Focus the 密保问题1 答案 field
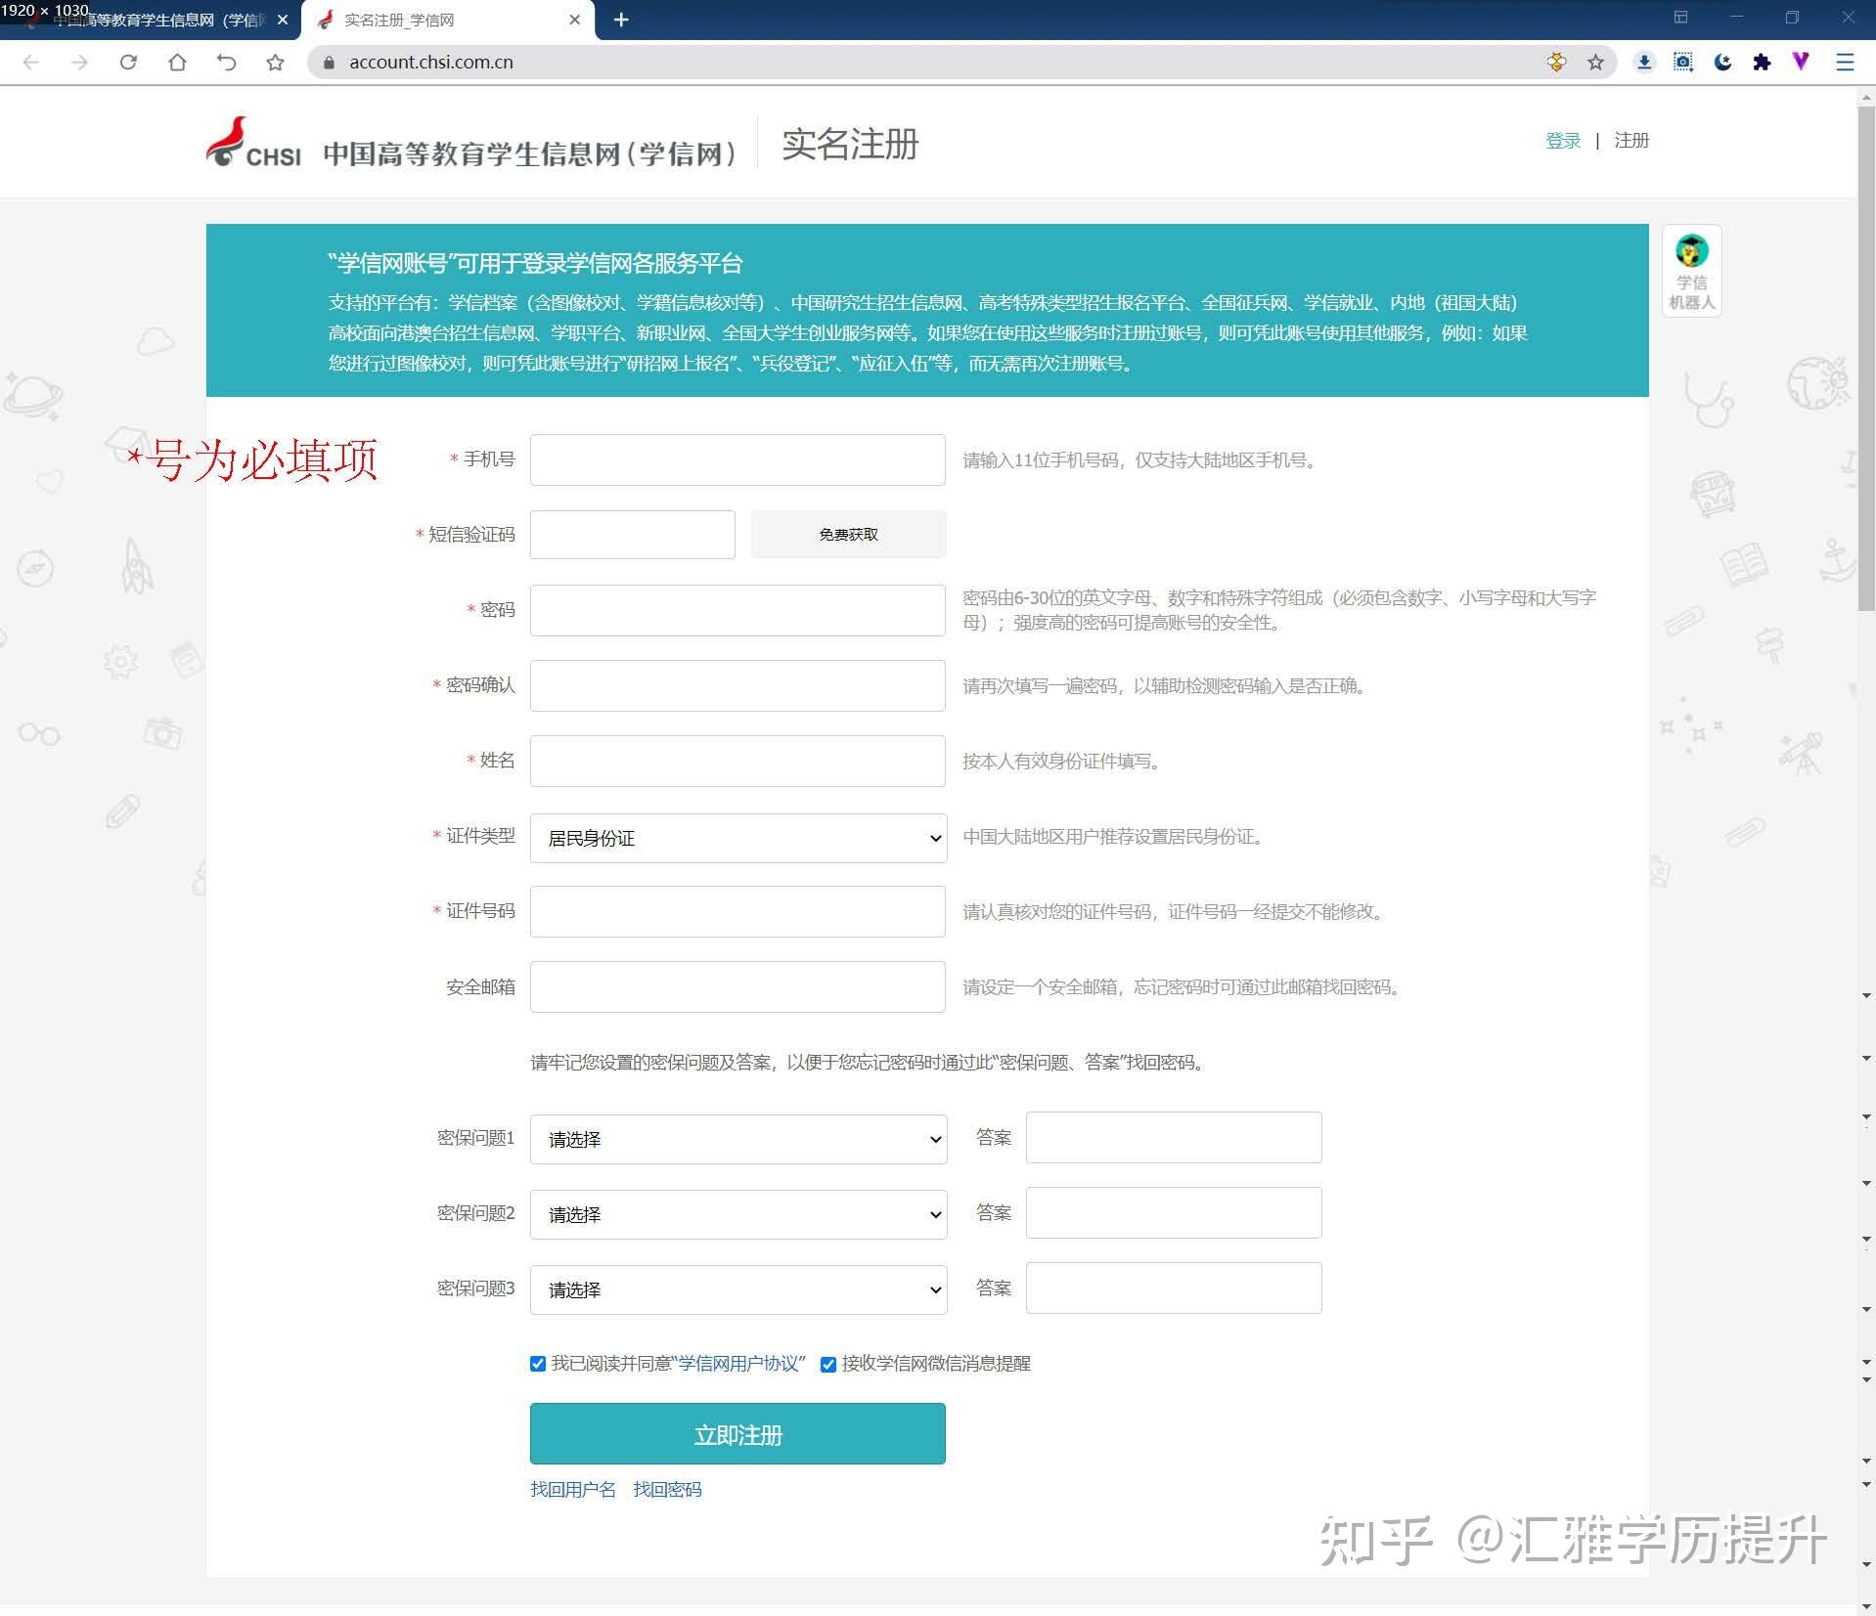The image size is (1876, 1616). tap(1174, 1138)
